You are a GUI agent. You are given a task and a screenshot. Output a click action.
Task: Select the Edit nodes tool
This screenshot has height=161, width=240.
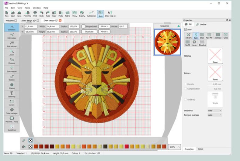(x=12, y=36)
